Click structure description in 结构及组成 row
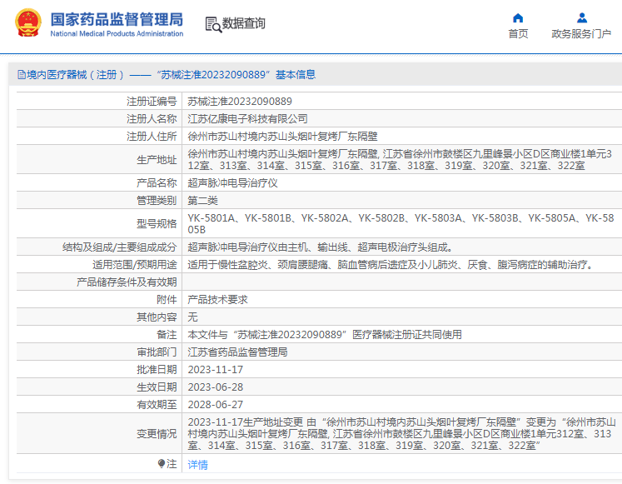 (321, 247)
